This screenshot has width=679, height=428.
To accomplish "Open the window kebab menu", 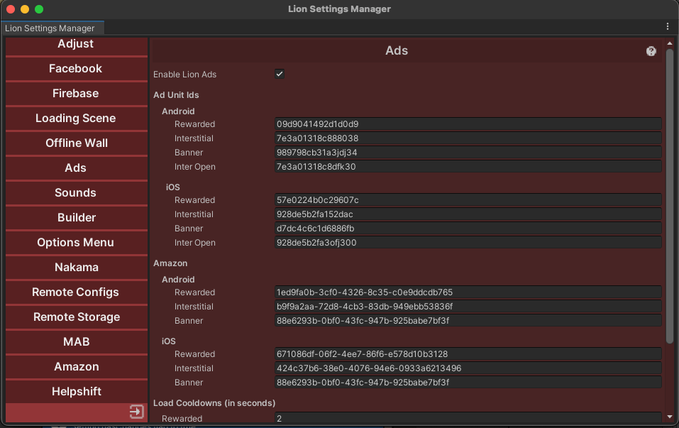I will pyautogui.click(x=668, y=26).
